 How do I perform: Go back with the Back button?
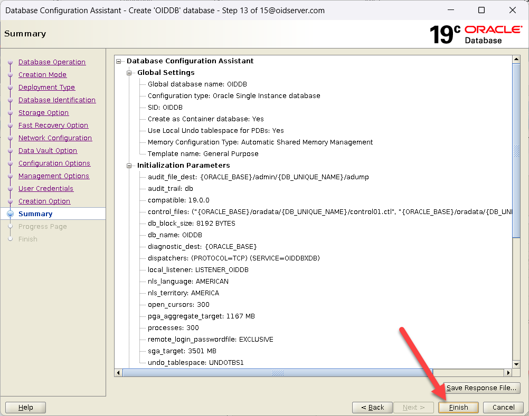pos(372,407)
